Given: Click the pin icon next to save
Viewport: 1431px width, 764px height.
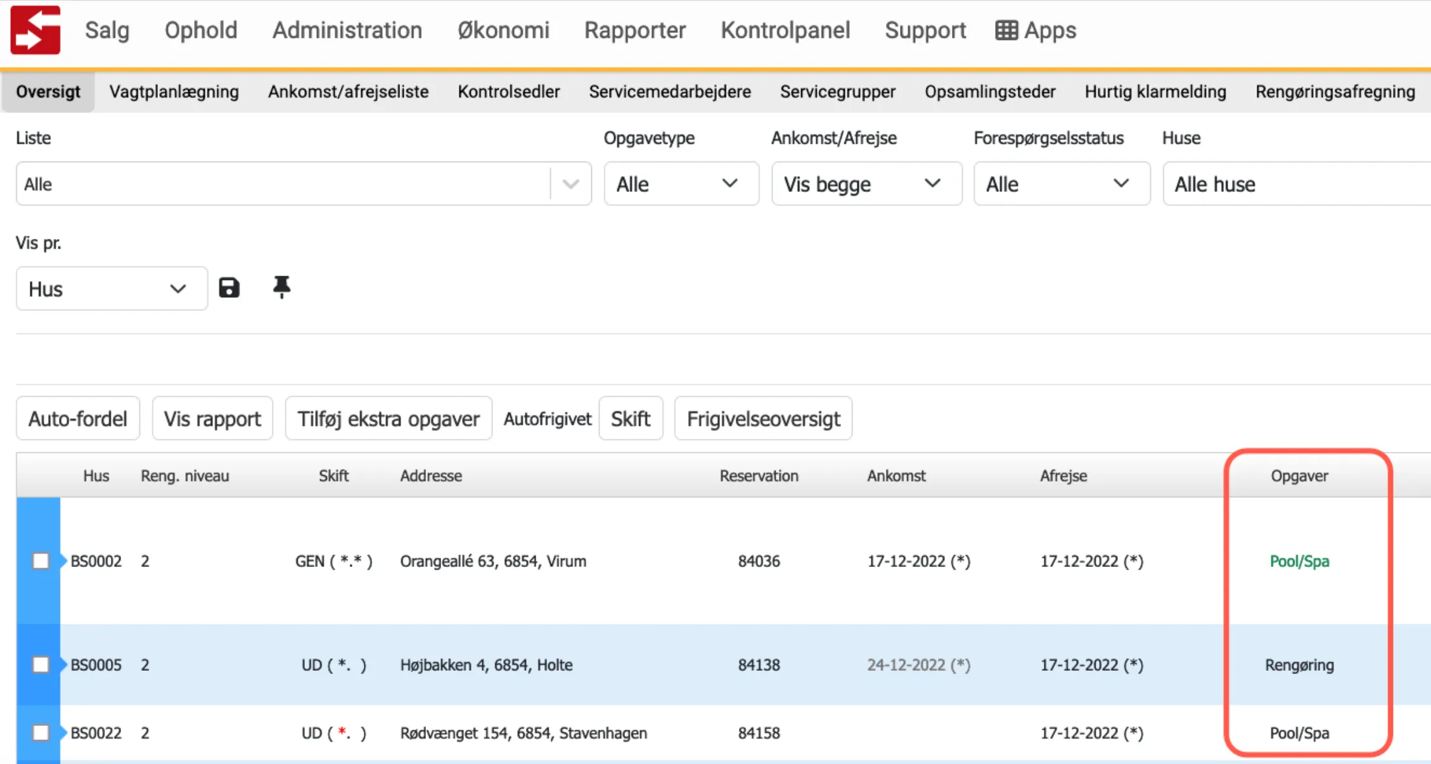Looking at the screenshot, I should 281,287.
